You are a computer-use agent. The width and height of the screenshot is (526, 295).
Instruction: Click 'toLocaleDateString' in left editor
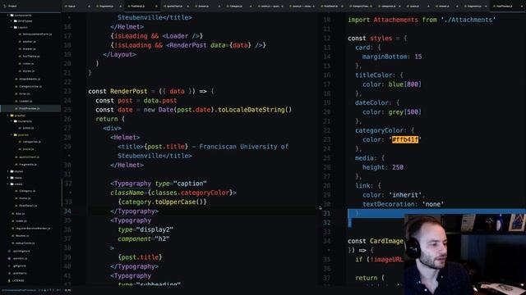251,110
